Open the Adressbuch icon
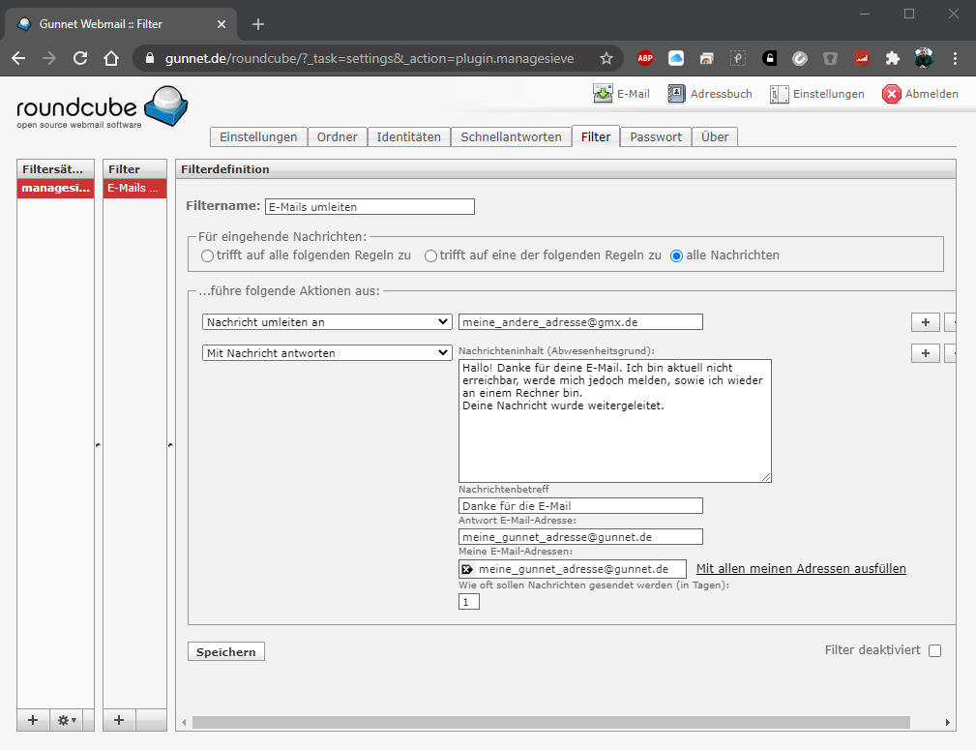976x750 pixels. [x=676, y=94]
